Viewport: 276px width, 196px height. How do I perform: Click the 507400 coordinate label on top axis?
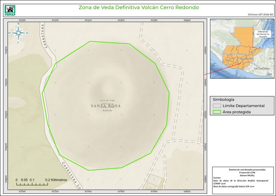(x=88, y=20)
